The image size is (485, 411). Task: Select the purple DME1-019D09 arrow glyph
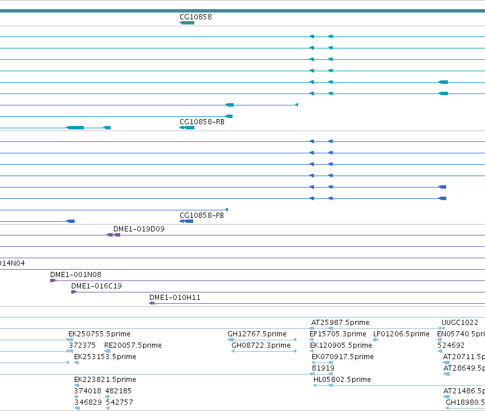tap(113, 235)
